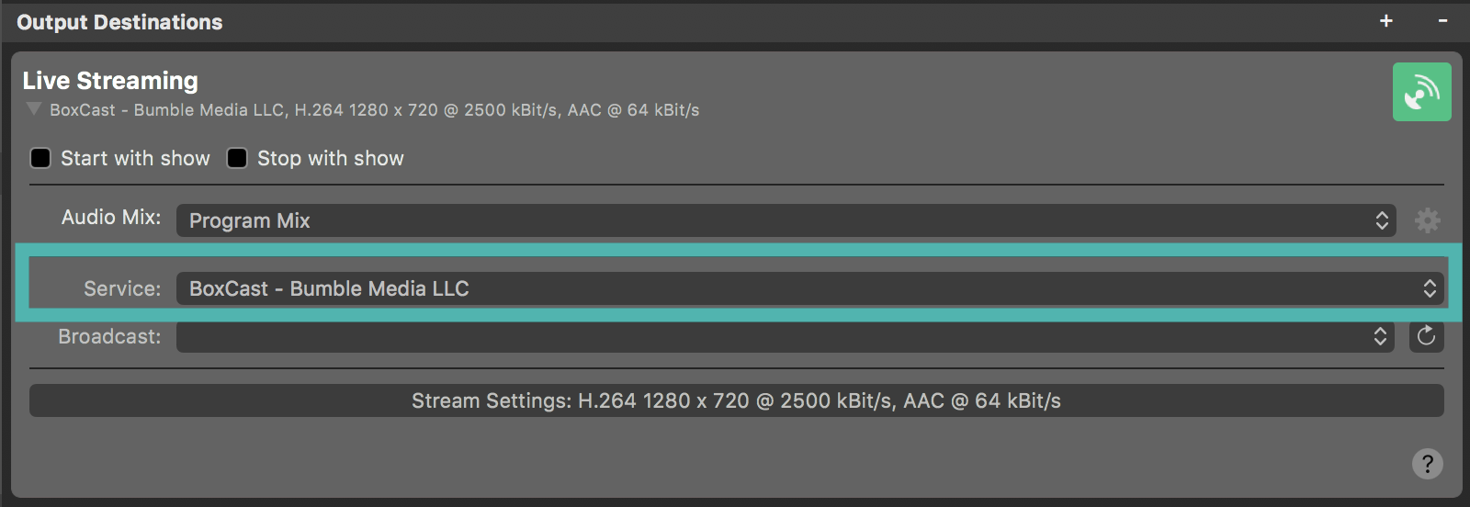Collapse the Live Streaming disclosure triangle

coord(34,109)
